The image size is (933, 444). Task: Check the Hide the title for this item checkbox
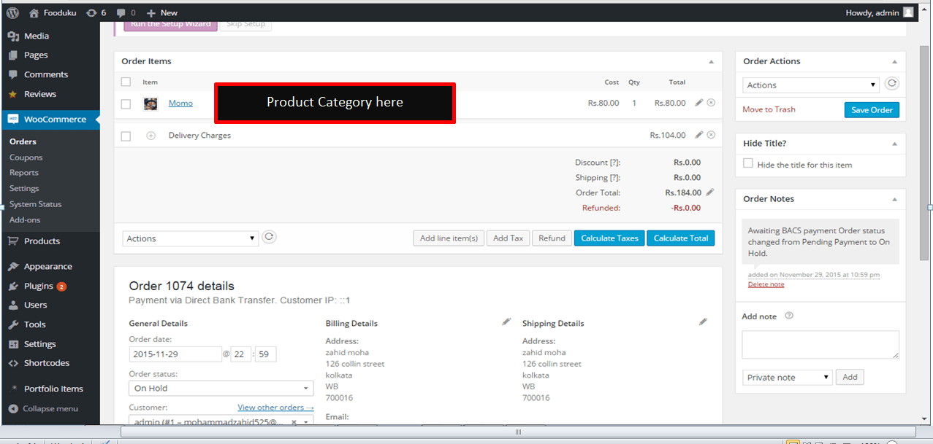pyautogui.click(x=747, y=163)
